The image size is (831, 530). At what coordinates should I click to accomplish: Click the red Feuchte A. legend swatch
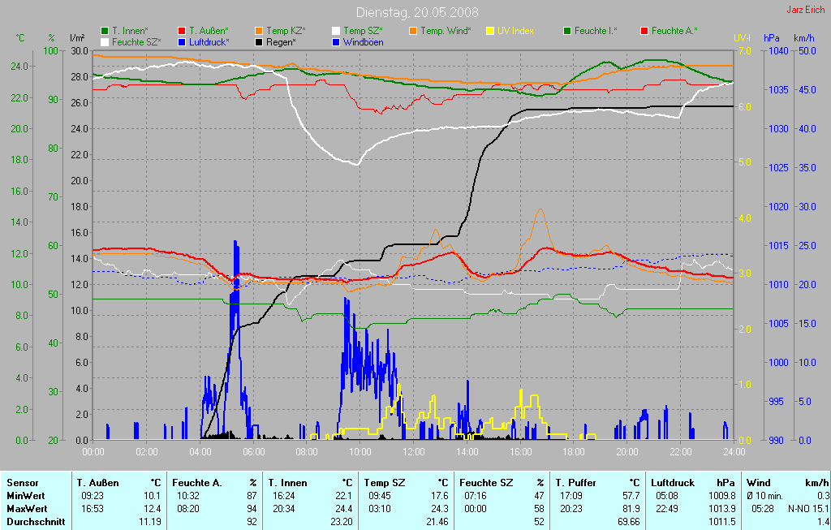(644, 32)
